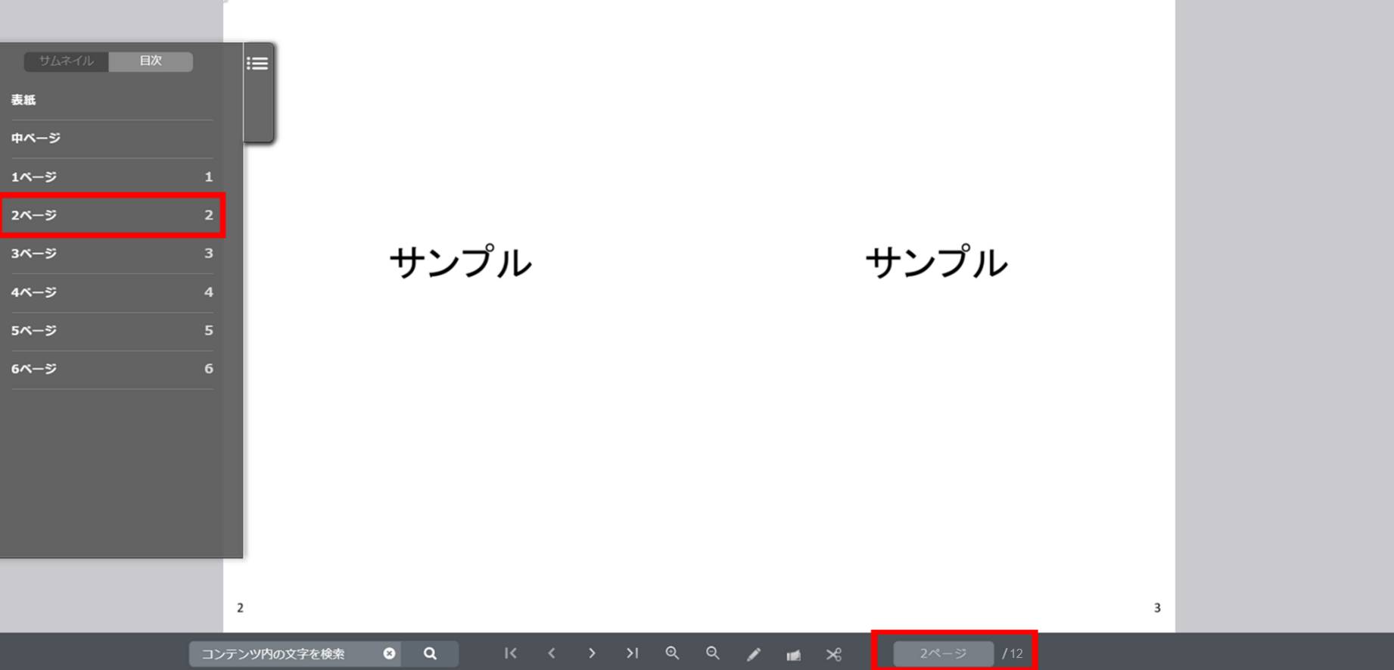Jump to 6ページ in contents
Screen dimensions: 1394x670
(112, 369)
